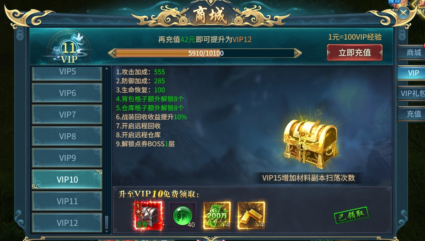The height and width of the screenshot is (241, 425).
Task: Open the 商城 side tab
Action: tap(412, 52)
